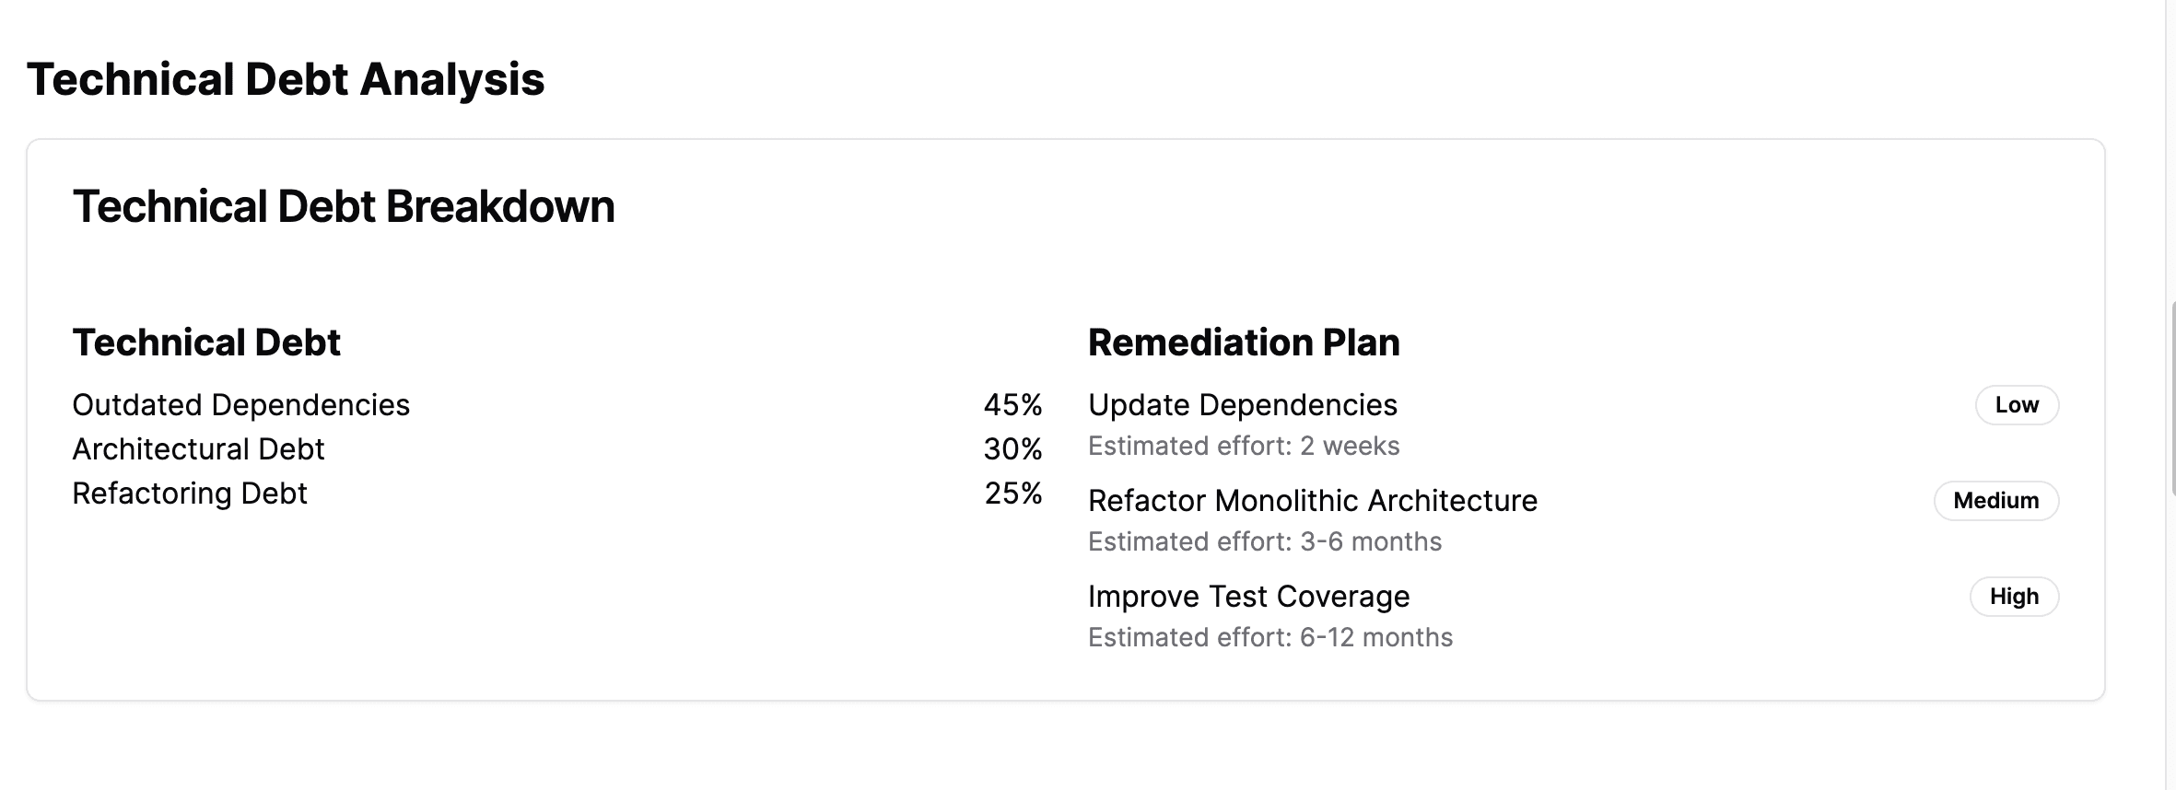Open the Update Dependencies remediation item

(x=1243, y=405)
